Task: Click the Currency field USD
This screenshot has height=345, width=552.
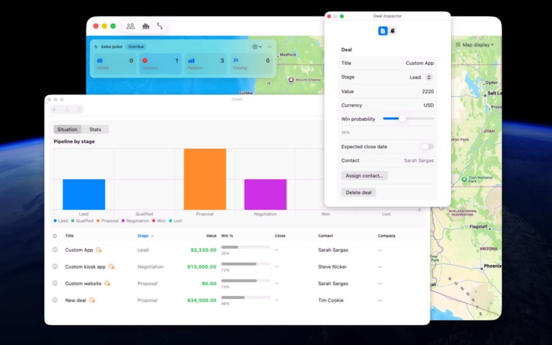Action: [x=428, y=106]
